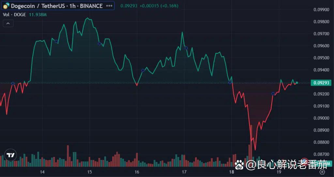The height and width of the screenshot is (177, 334).
Task: Open chart settings hexagon gear icon
Action: [322, 172]
